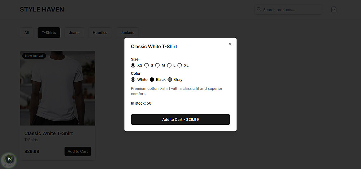Select size XL radio button
Image resolution: width=361 pixels, height=169 pixels.
(x=180, y=65)
